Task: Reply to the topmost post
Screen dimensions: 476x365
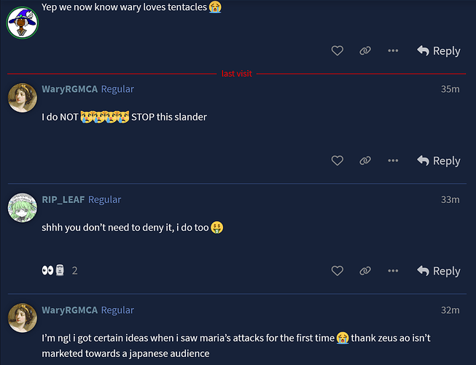Action: click(438, 50)
